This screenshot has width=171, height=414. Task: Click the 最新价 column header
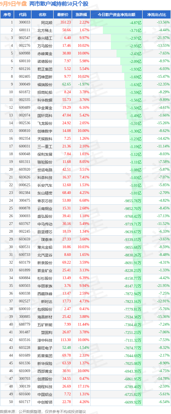coord(63,15)
